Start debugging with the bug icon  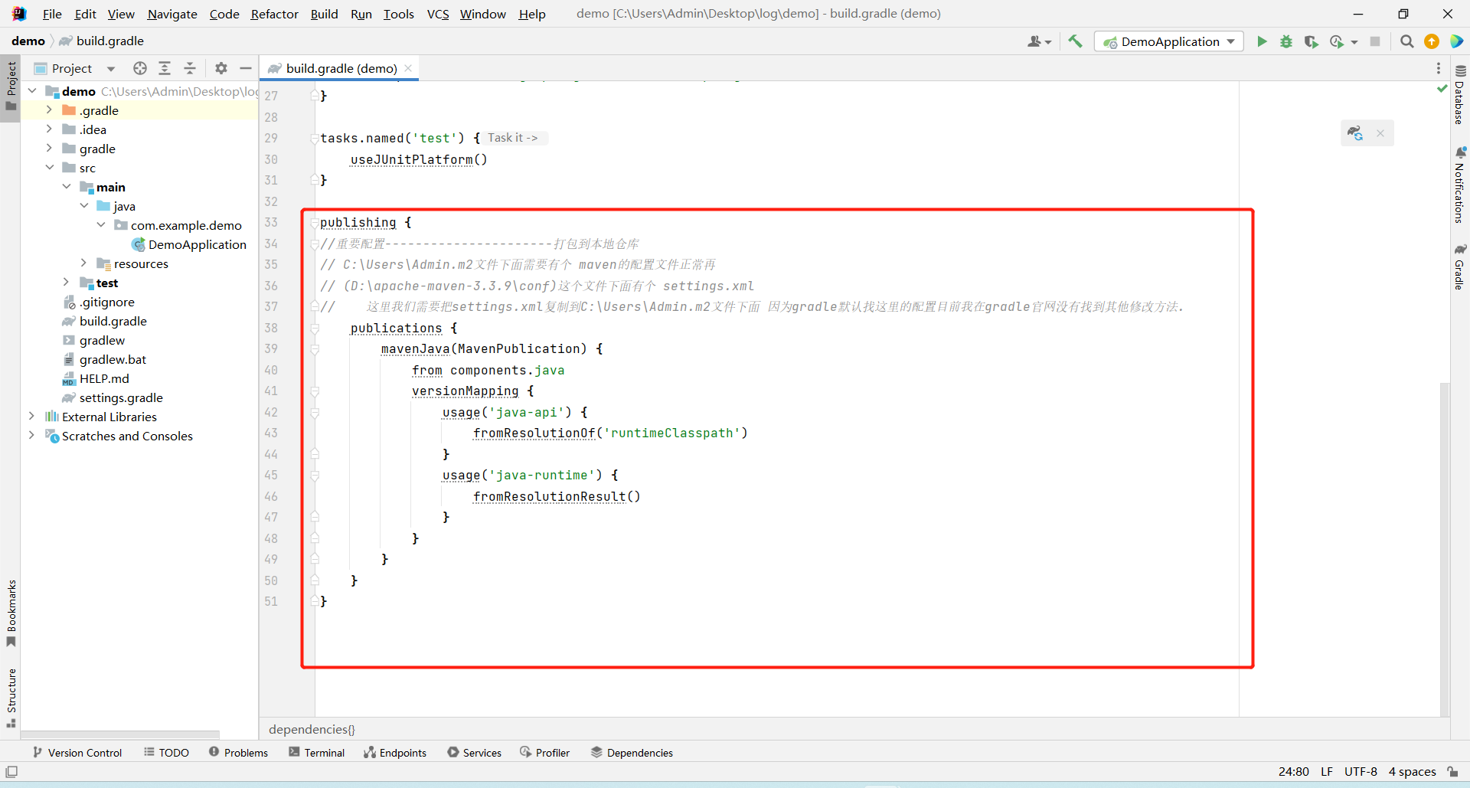1286,41
